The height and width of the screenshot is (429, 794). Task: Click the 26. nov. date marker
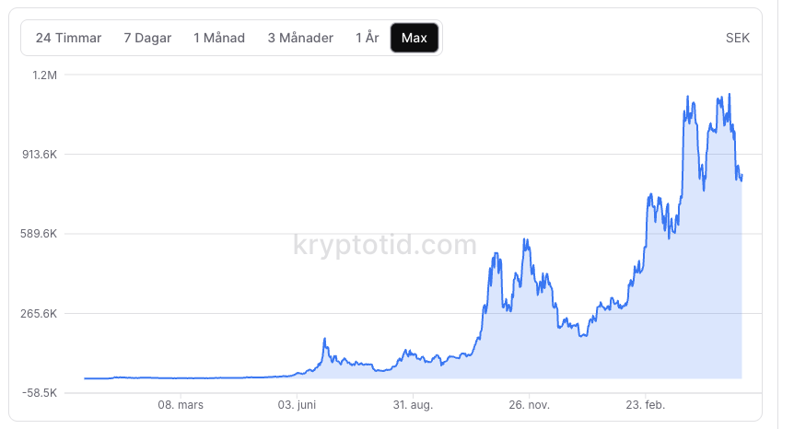529,405
